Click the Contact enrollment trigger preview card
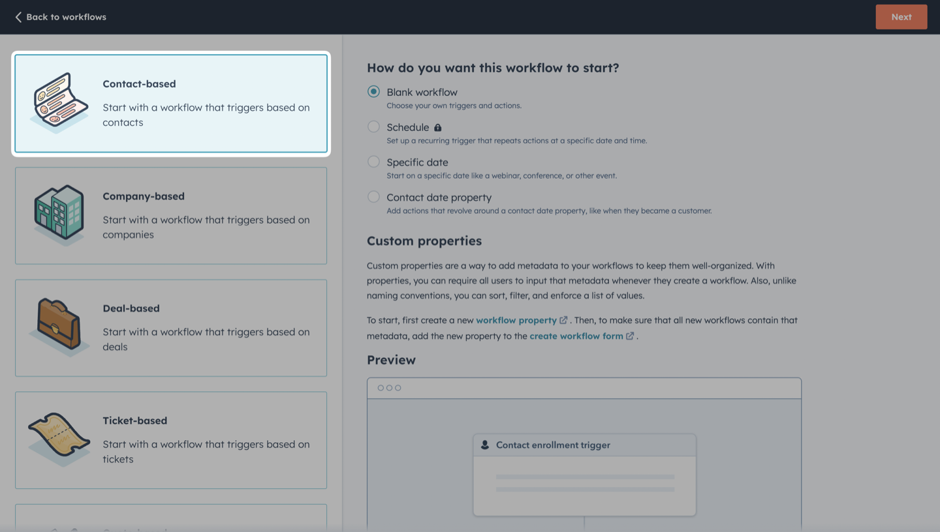Image resolution: width=940 pixels, height=532 pixels. coord(584,475)
